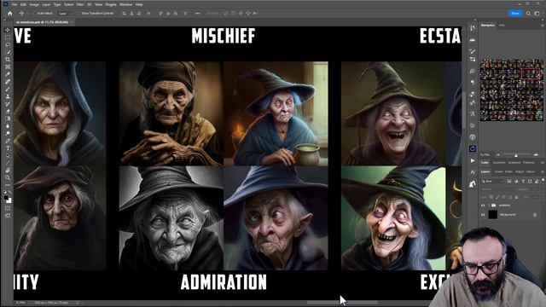546x307 pixels.
Task: Toggle Quick Mask mode icon
Action: pyautogui.click(x=8, y=208)
